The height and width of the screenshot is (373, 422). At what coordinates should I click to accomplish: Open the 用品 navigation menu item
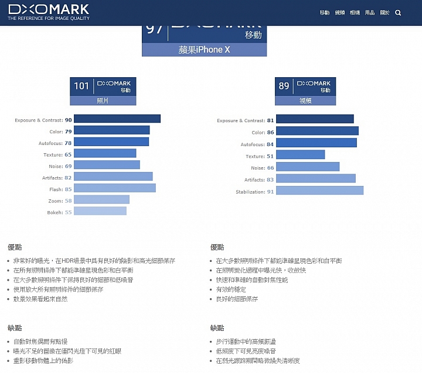click(x=369, y=13)
